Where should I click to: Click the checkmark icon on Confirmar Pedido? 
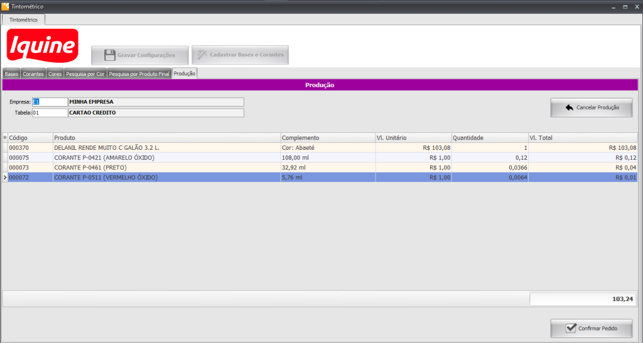click(570, 328)
